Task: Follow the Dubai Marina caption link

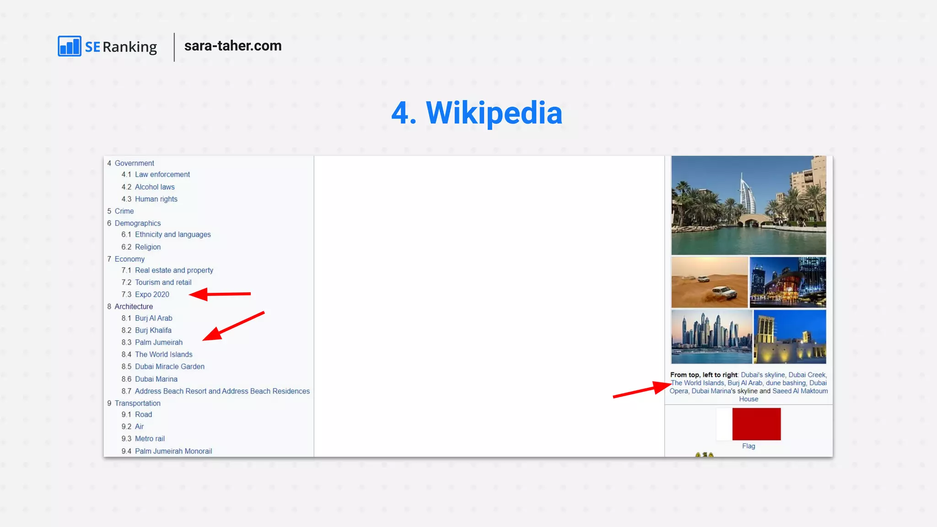Action: [x=711, y=391]
